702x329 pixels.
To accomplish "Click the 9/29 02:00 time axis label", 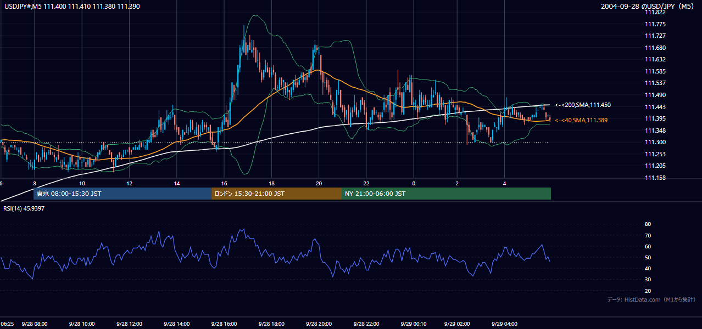I will coord(457,324).
